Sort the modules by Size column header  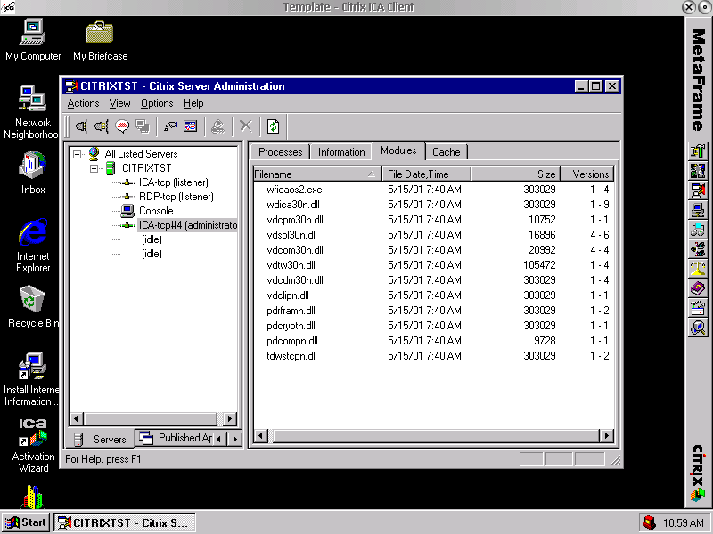click(516, 174)
